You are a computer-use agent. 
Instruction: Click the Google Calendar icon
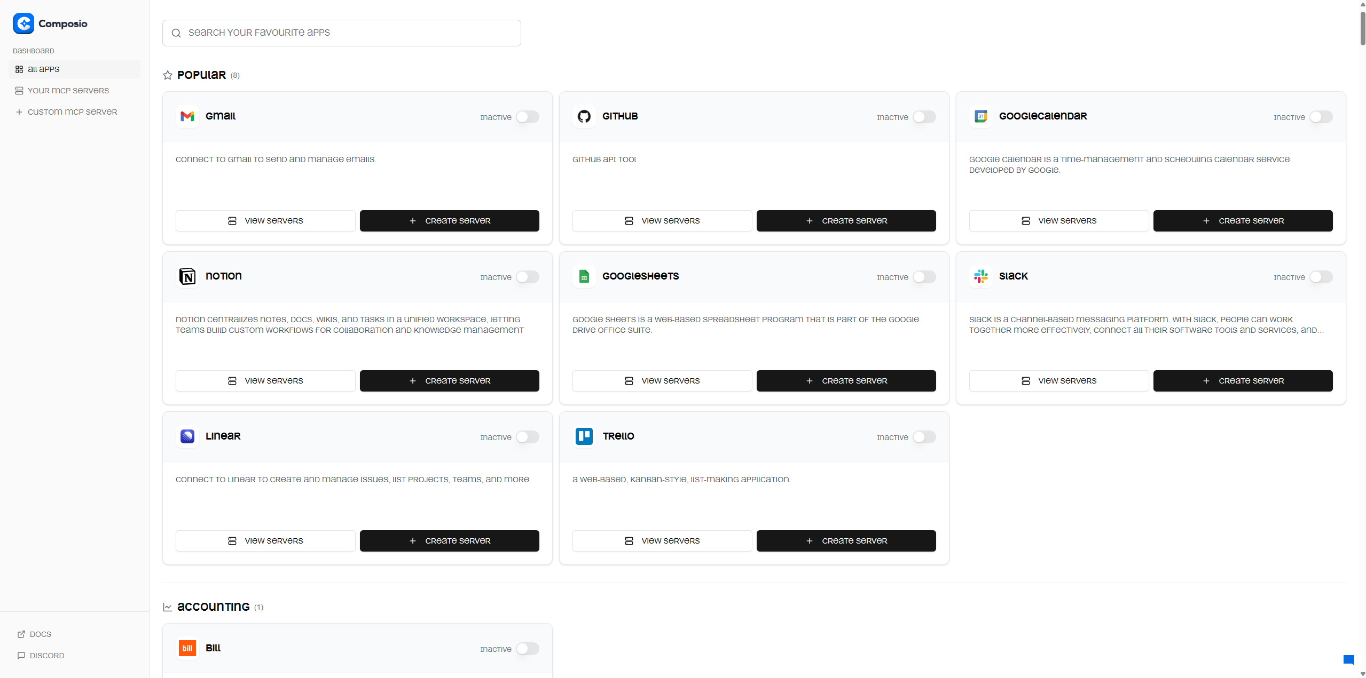coord(981,116)
